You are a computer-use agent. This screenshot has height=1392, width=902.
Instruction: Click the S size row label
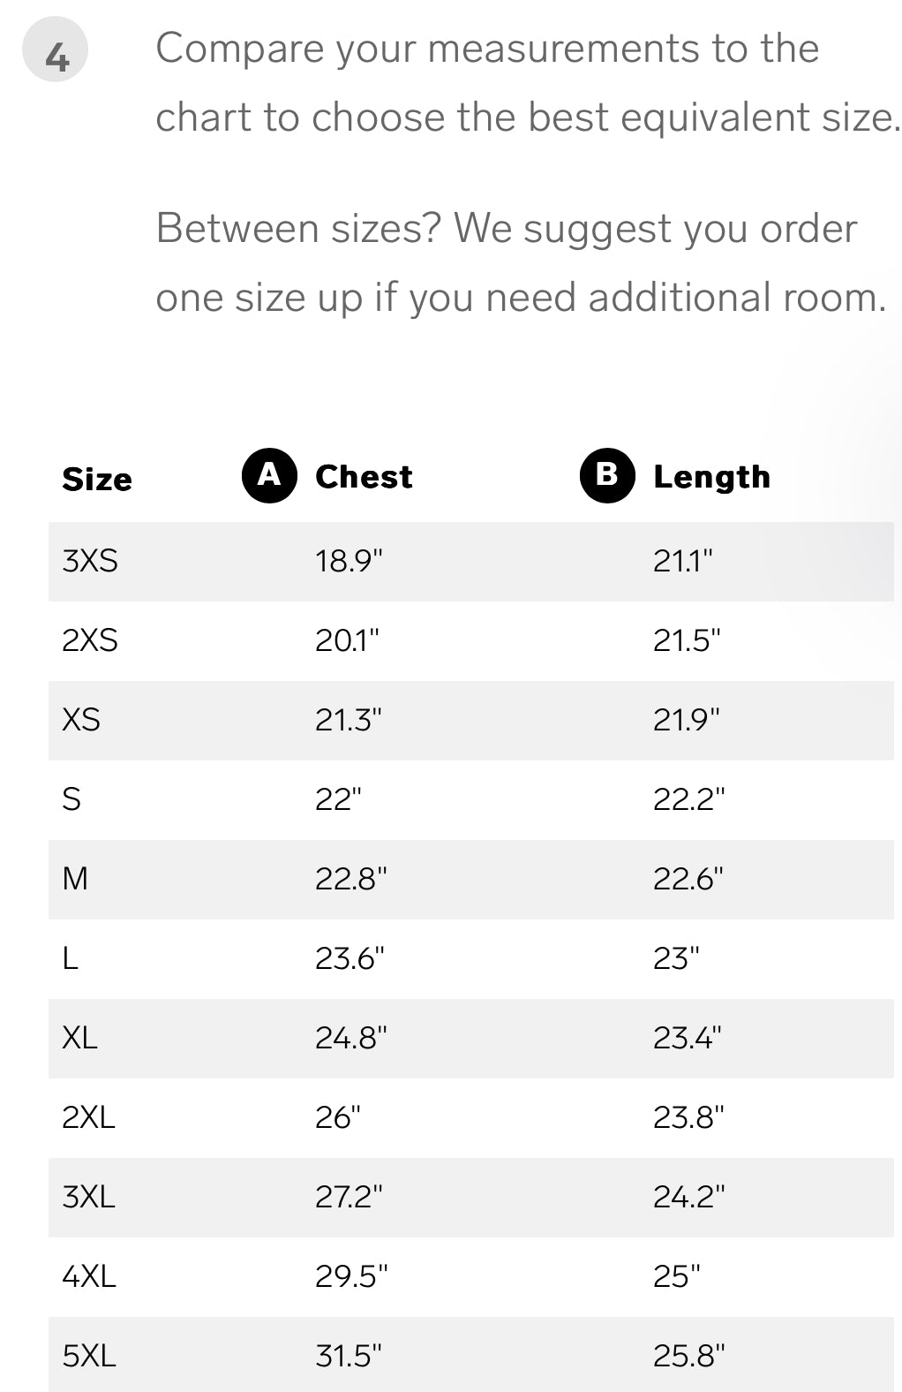tap(71, 799)
